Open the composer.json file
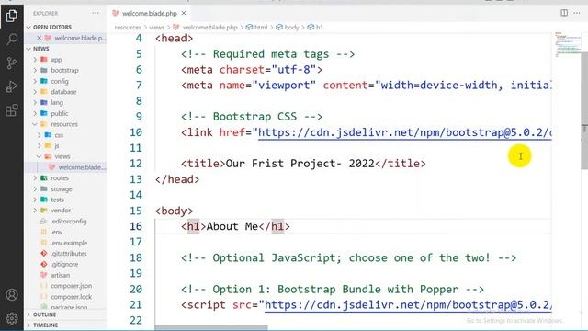This screenshot has height=331, width=588. (72, 286)
